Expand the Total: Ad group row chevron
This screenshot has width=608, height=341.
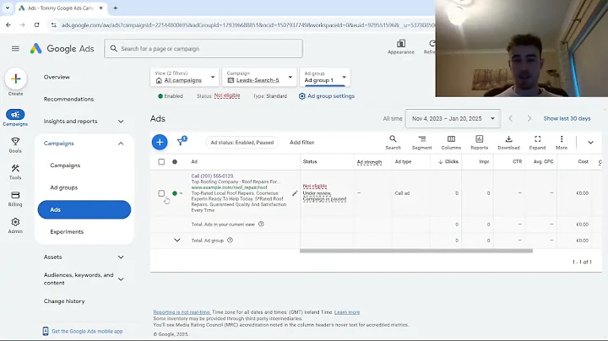(x=176, y=241)
